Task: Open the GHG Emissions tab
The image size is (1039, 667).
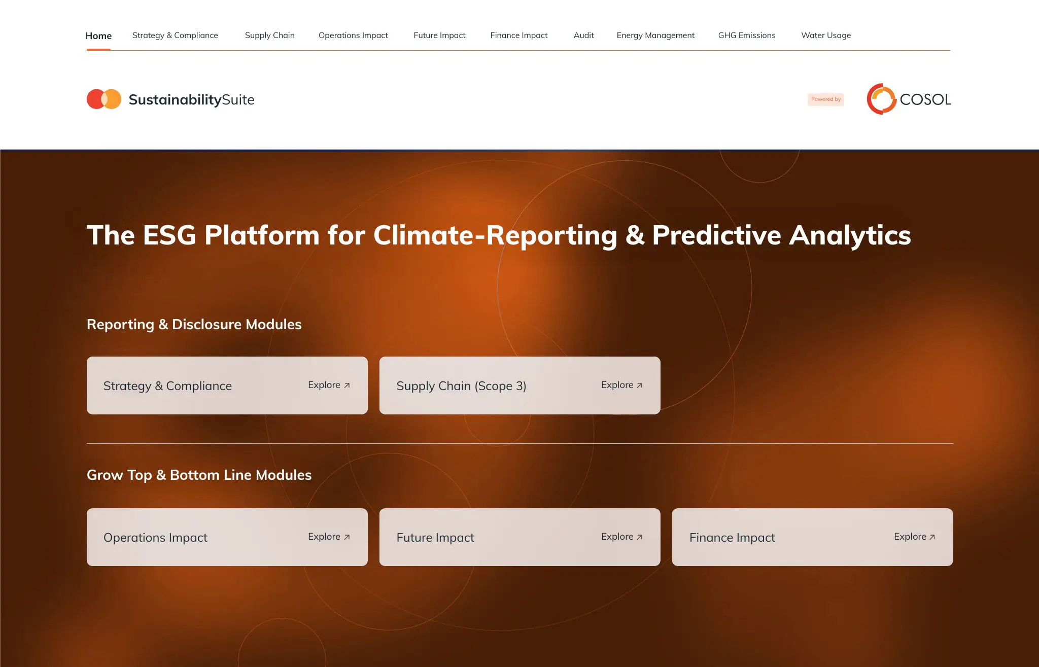Action: tap(747, 36)
